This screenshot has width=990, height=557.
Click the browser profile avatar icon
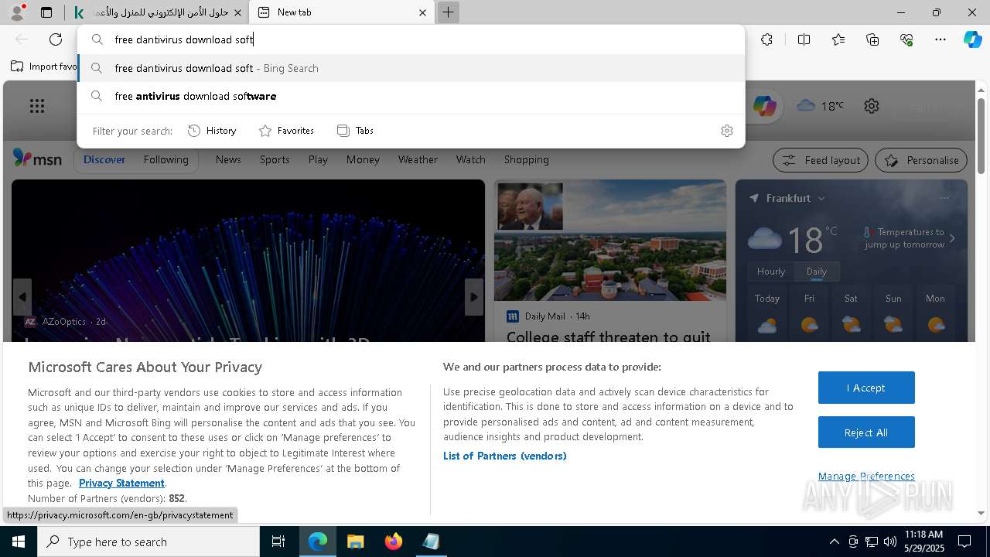tap(17, 12)
